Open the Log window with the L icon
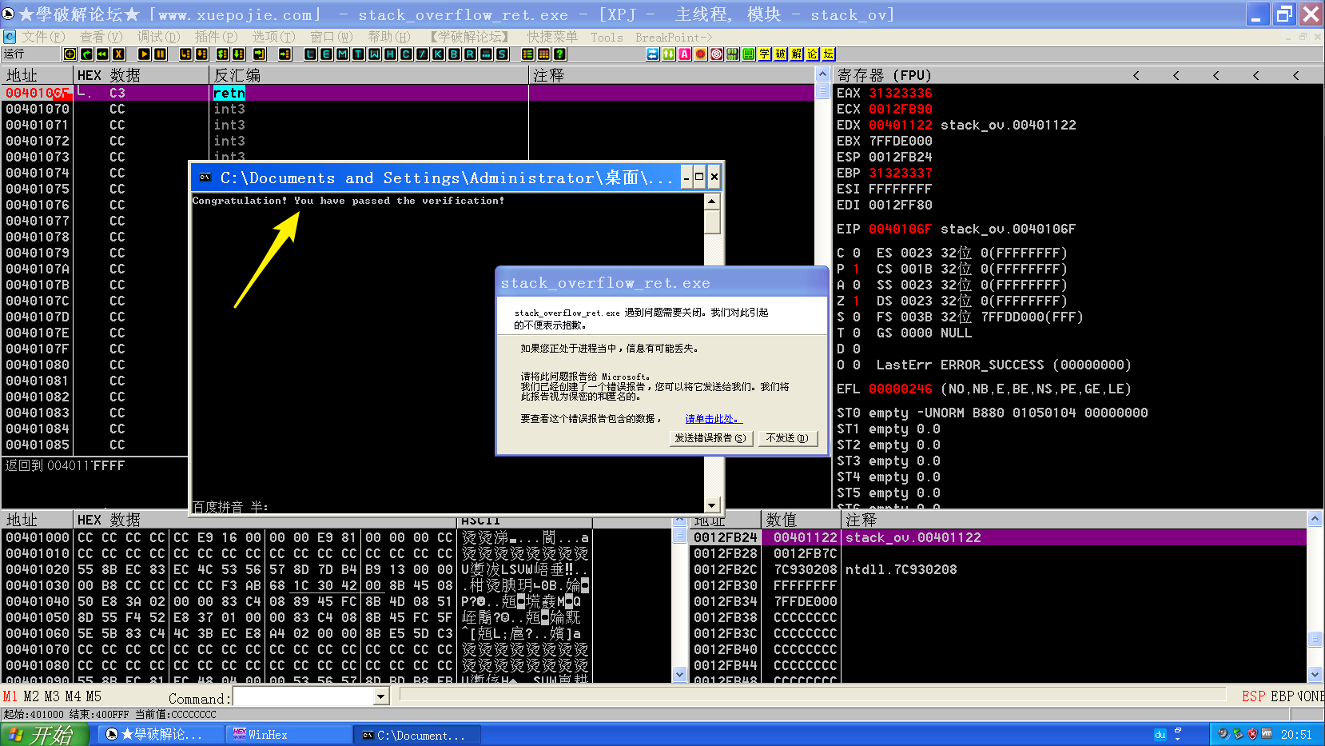1325x746 pixels. [310, 54]
